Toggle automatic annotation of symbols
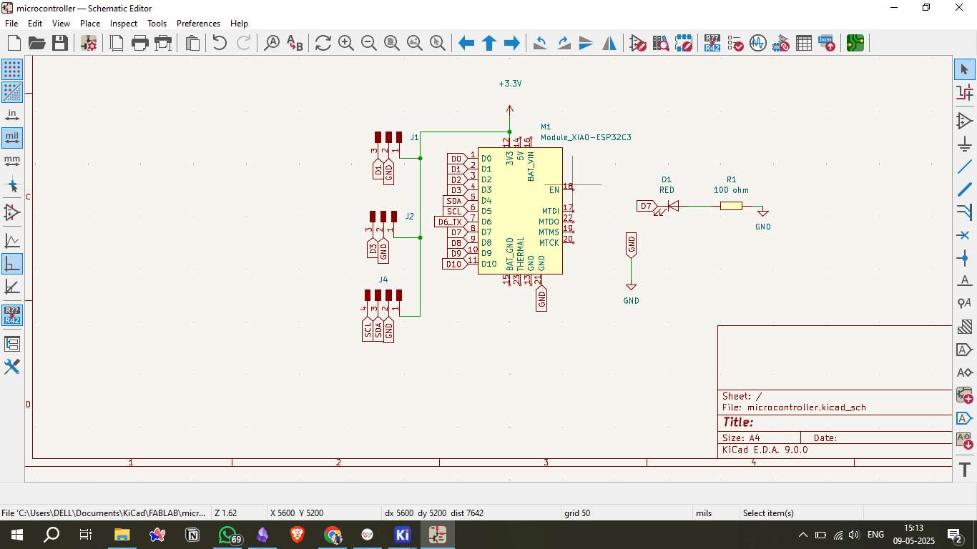Viewport: 977px width, 549px height. [12, 315]
